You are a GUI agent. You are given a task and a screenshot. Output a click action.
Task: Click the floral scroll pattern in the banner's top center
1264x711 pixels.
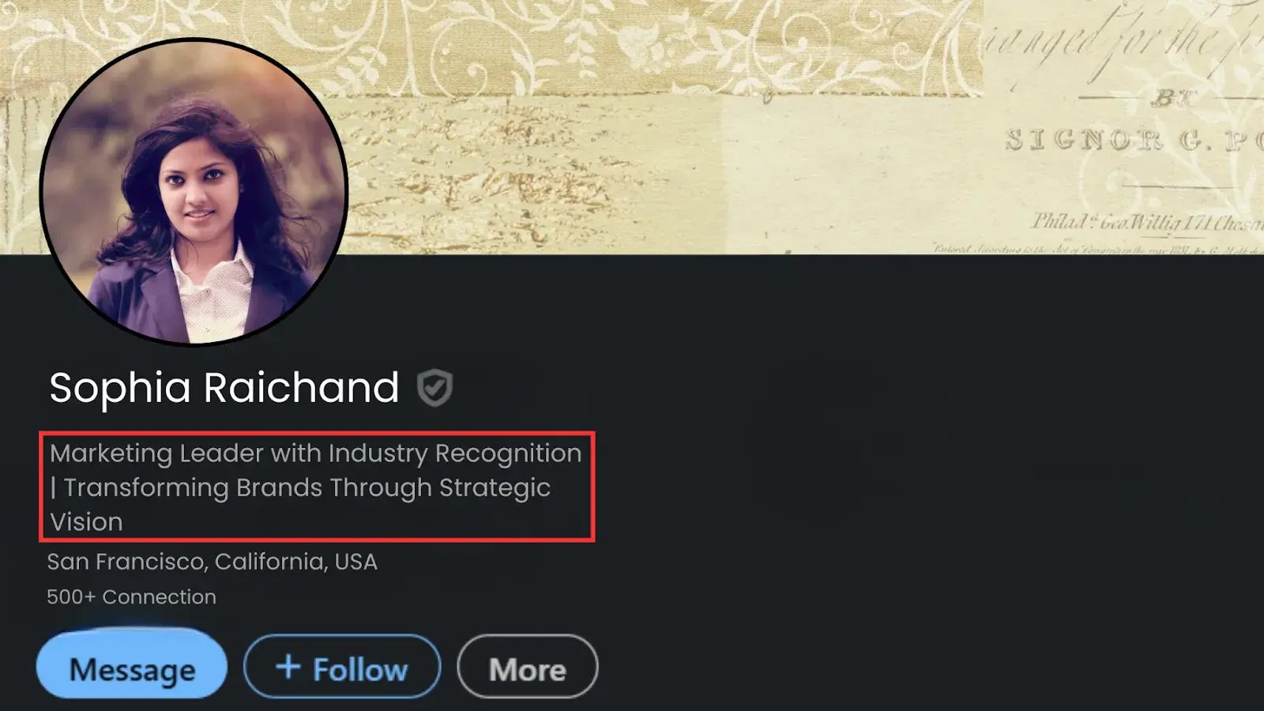tap(553, 39)
